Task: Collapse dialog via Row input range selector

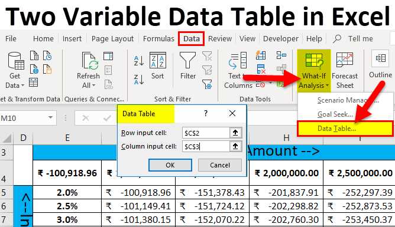Action: click(235, 133)
